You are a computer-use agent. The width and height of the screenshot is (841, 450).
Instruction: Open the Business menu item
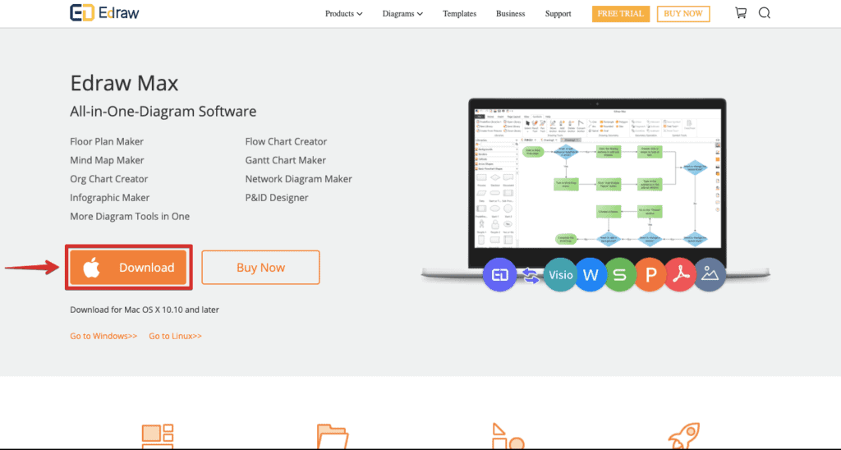pos(510,13)
